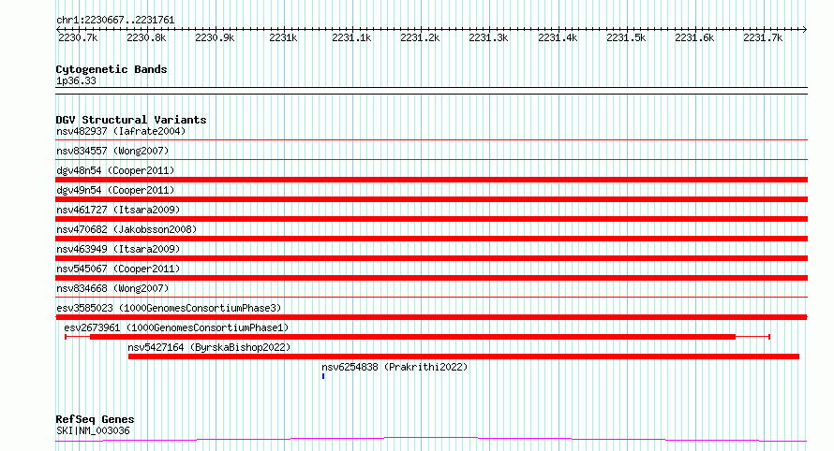Open variant esv2673961 (1000GenomesConsortiumPhase1)
This screenshot has height=451, width=834.
pyautogui.click(x=176, y=327)
